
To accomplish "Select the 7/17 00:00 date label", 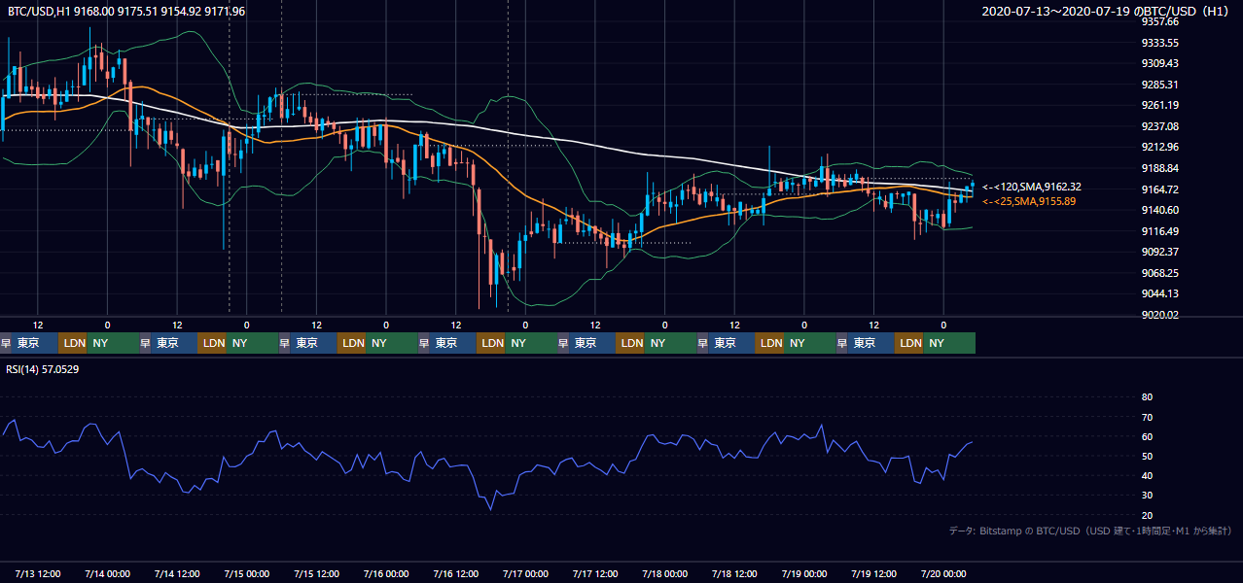I will [x=526, y=573].
